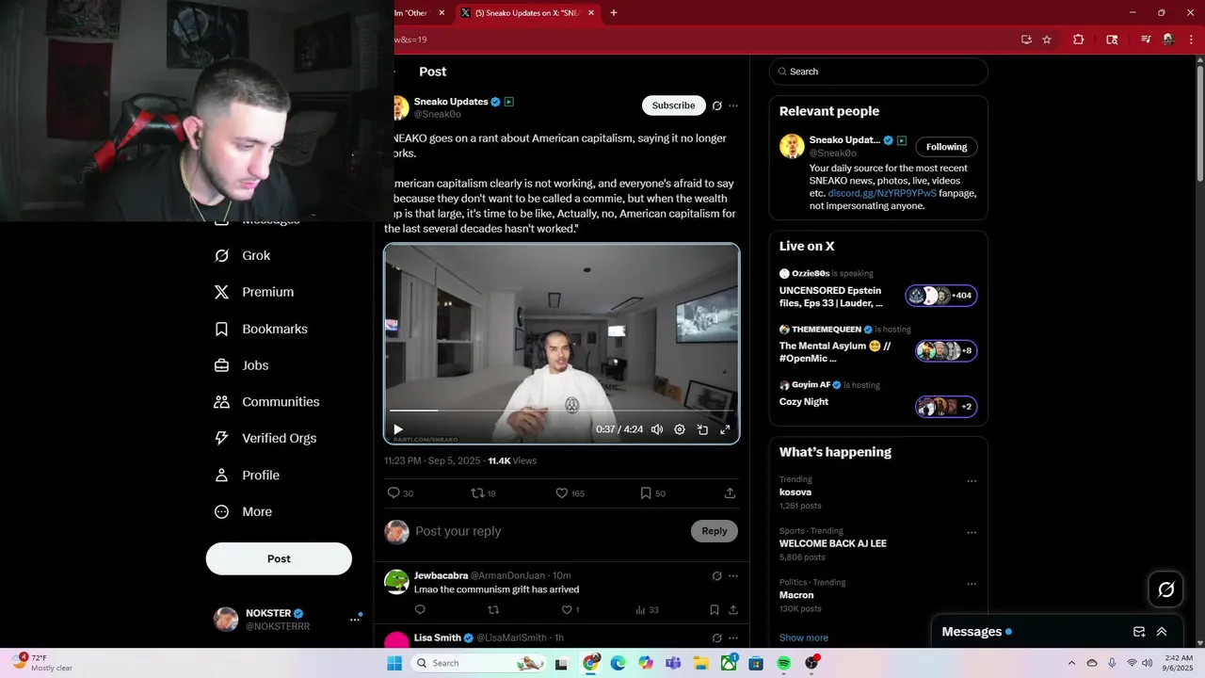The image size is (1205, 678).
Task: Share the Sneako Updates post
Action: pyautogui.click(x=730, y=493)
